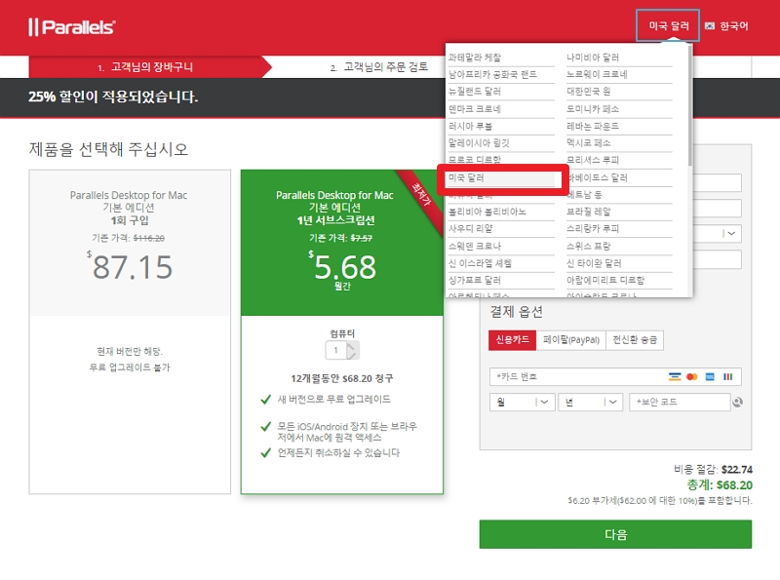The height and width of the screenshot is (580, 780).
Task: Pick 멕시코 페소 currency
Action: point(619,143)
